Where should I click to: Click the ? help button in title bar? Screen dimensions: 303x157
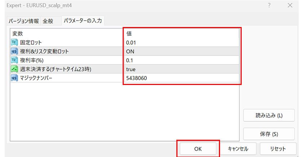[269, 5]
